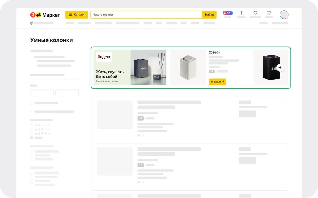Focus the Искать товары search field

click(146, 15)
